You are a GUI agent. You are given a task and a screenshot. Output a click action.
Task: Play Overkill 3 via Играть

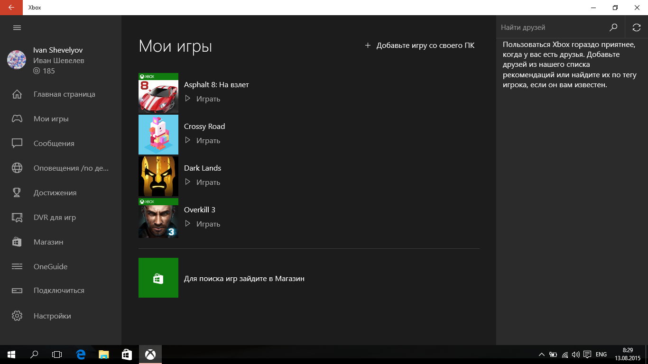coord(203,224)
